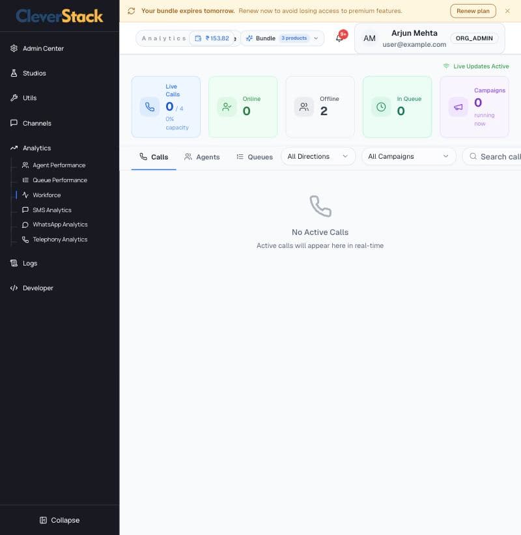Switch to the Calls tab

pyautogui.click(x=154, y=157)
